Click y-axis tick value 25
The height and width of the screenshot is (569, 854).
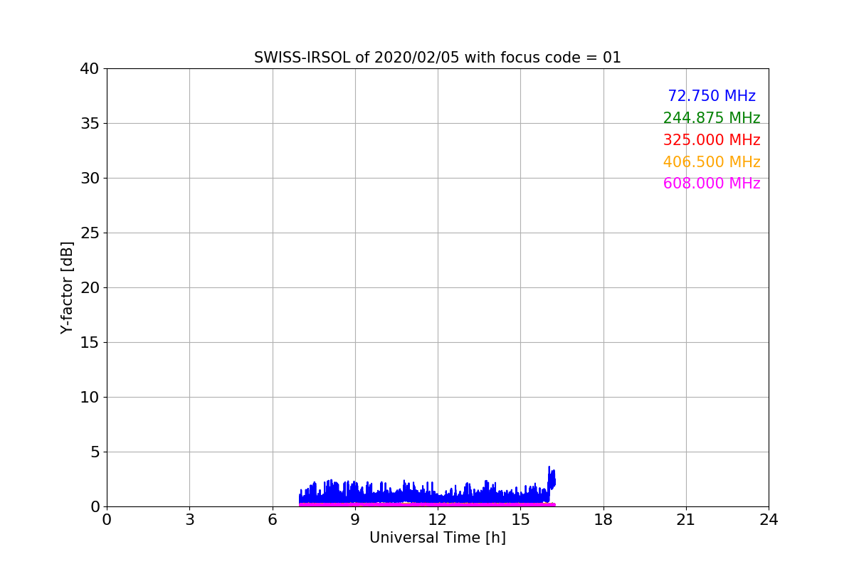(89, 233)
